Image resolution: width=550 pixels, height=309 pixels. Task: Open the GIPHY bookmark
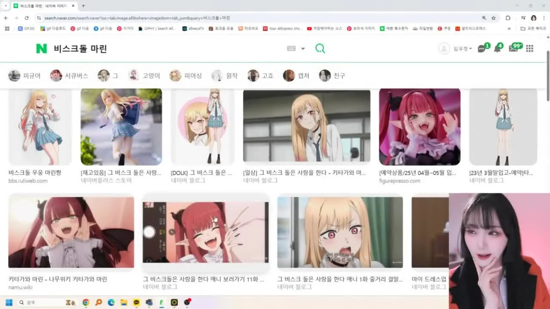tap(157, 28)
